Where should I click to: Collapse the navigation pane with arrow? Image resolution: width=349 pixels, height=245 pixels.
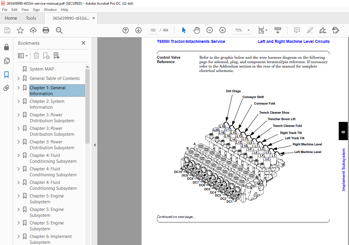[x=95, y=145]
